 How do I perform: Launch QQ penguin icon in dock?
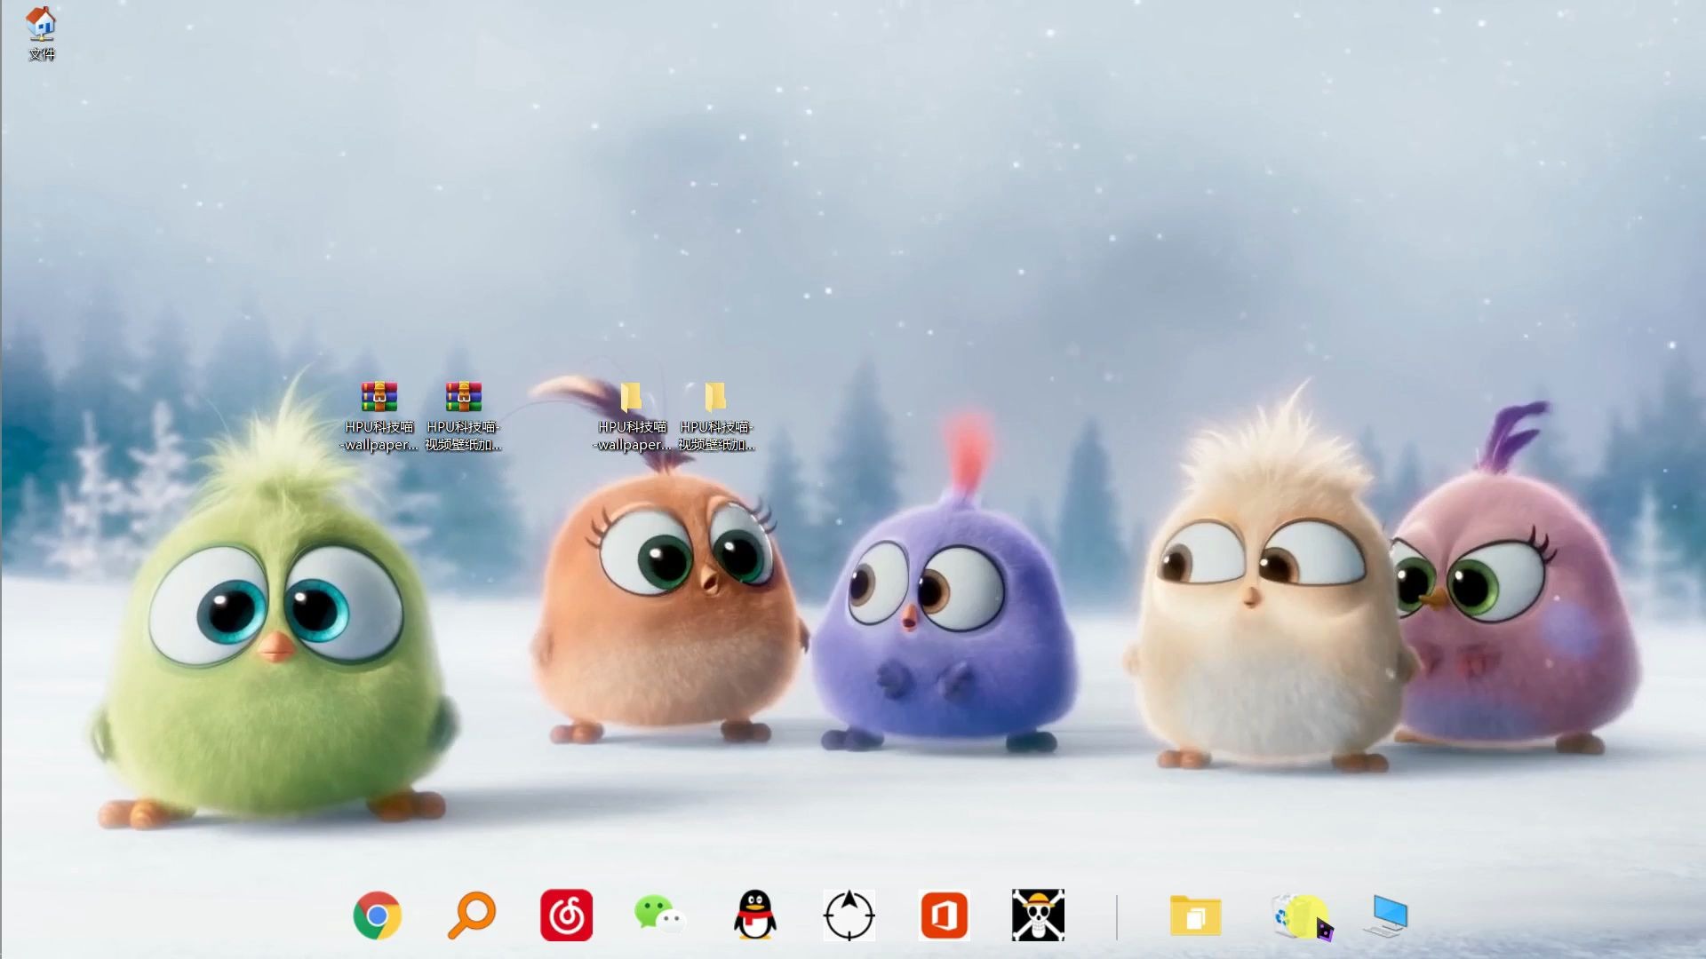click(x=754, y=915)
